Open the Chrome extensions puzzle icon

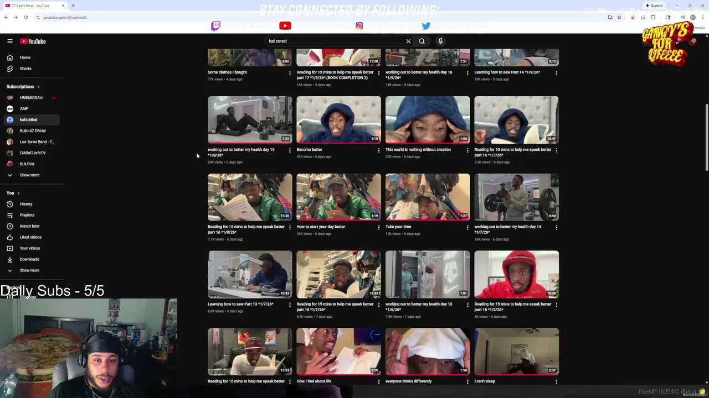pyautogui.click(x=653, y=17)
